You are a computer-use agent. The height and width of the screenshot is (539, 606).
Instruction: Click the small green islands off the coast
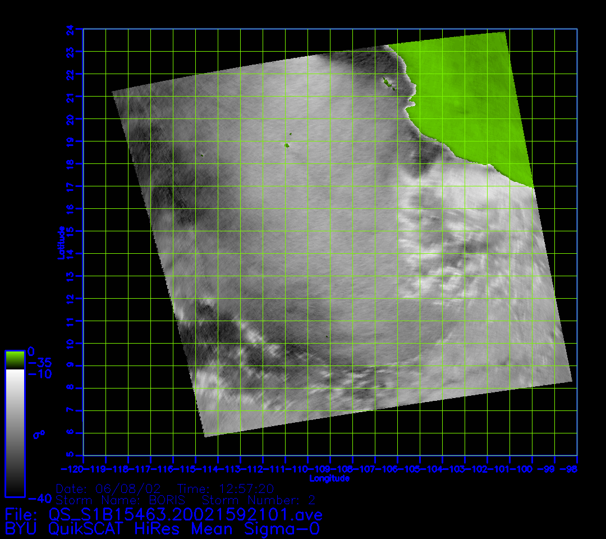click(387, 84)
